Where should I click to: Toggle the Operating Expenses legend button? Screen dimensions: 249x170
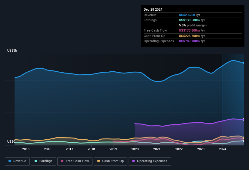coord(150,161)
